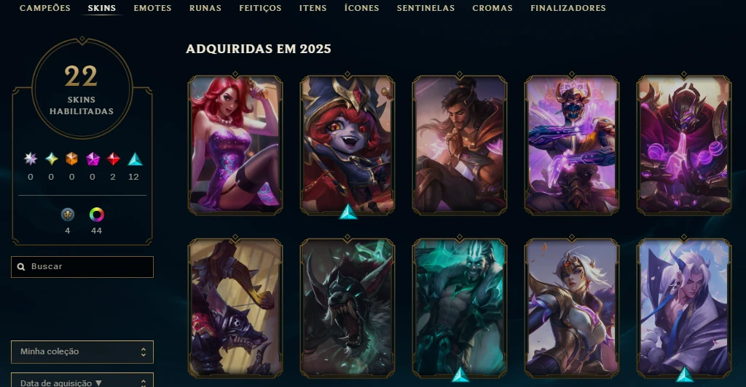Click the teal triangle rarity icon

click(135, 159)
